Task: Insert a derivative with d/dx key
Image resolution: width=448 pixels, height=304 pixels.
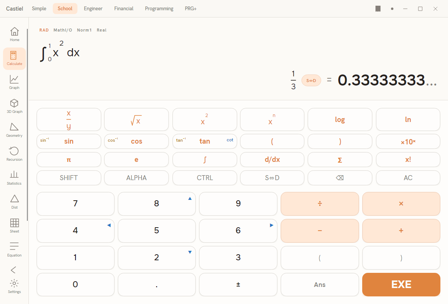Action: tap(272, 160)
